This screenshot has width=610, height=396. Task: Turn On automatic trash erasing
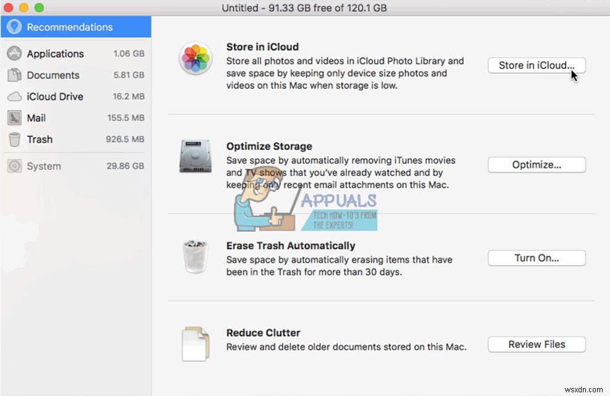click(x=536, y=258)
